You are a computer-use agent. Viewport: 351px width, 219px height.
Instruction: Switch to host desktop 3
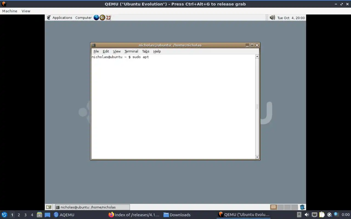[x=25, y=215]
